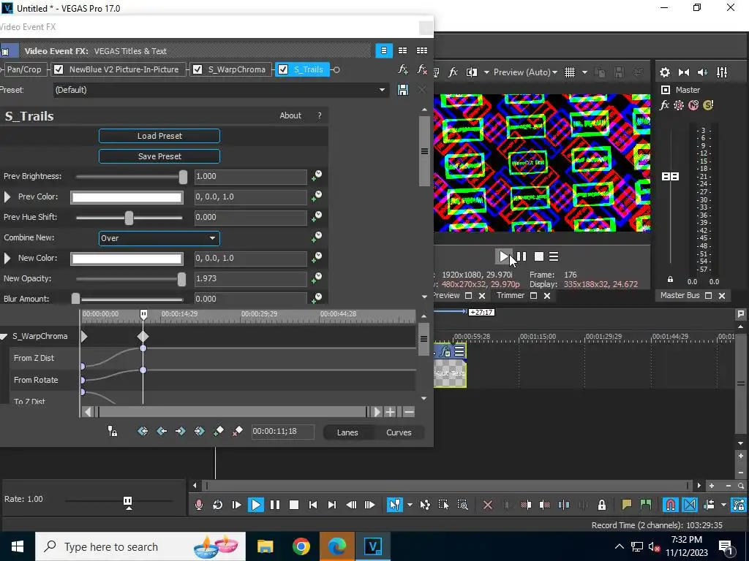Expand the New Color parameter triangle
Viewport: 749px width, 561px height.
point(7,258)
